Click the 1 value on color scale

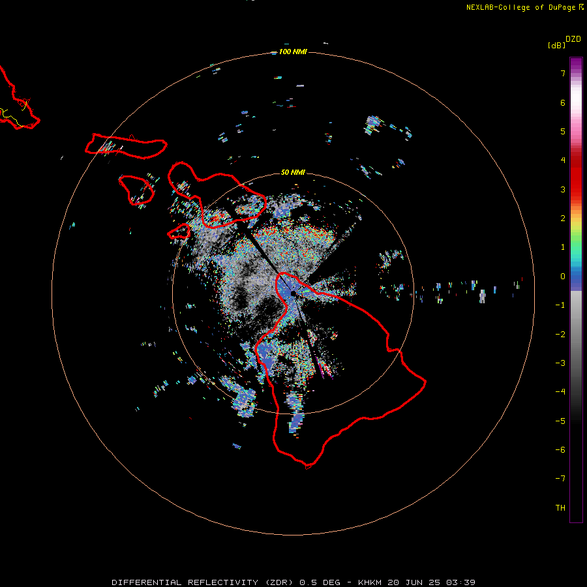(563, 247)
